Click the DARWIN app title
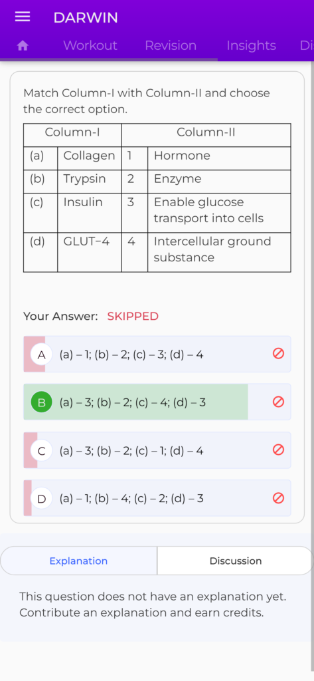The image size is (314, 681). point(86,18)
